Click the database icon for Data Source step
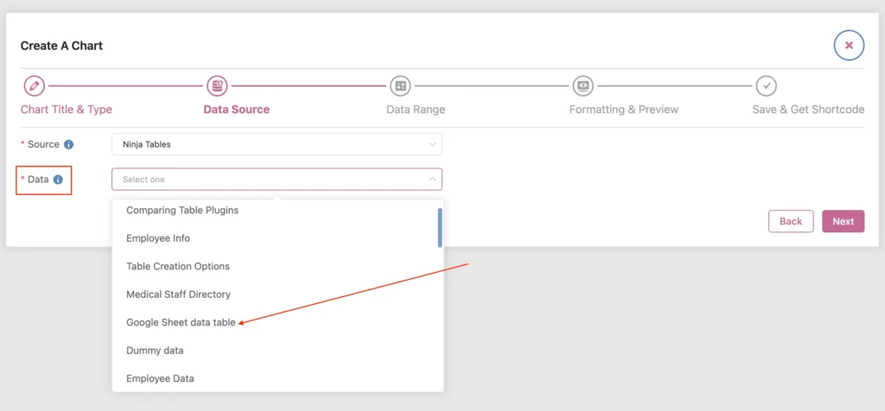Viewport: 885px width, 411px height. 217,86
